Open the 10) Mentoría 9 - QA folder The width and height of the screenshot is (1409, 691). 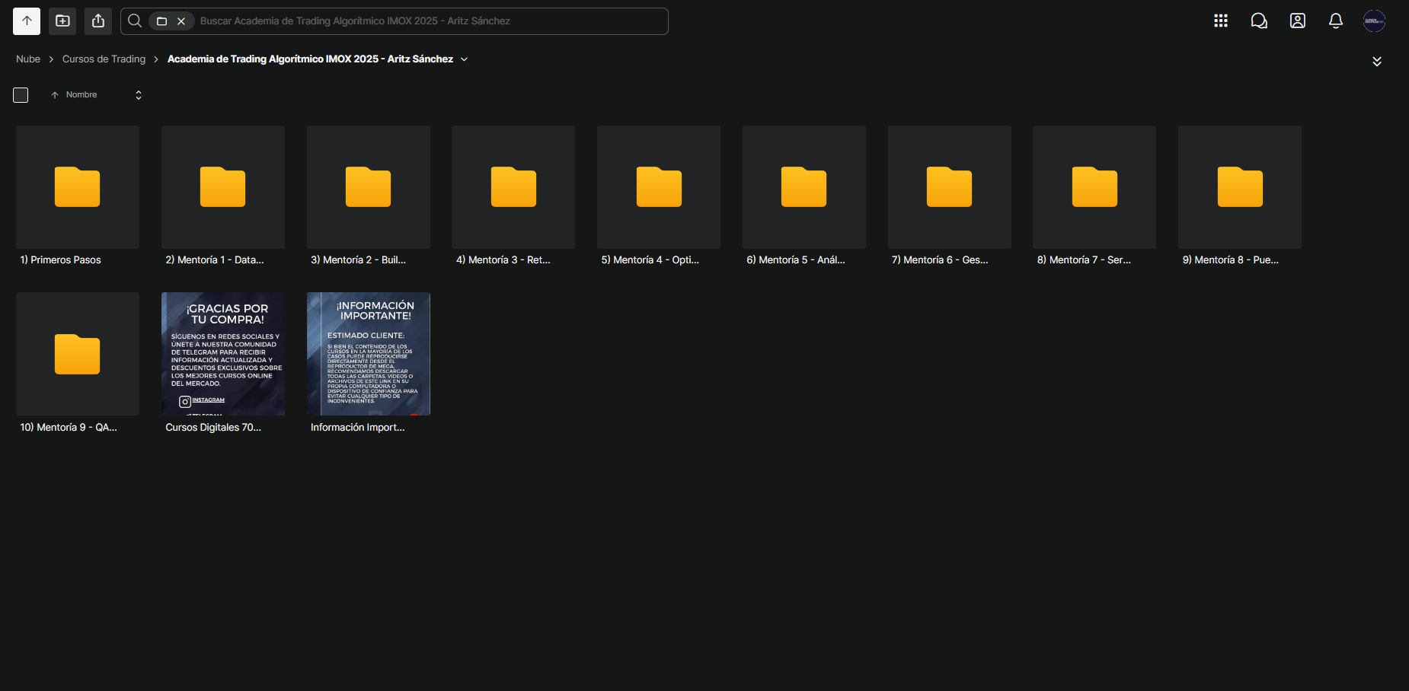(78, 354)
